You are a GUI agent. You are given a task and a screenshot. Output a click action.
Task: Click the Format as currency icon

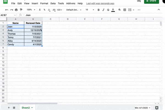40,10
